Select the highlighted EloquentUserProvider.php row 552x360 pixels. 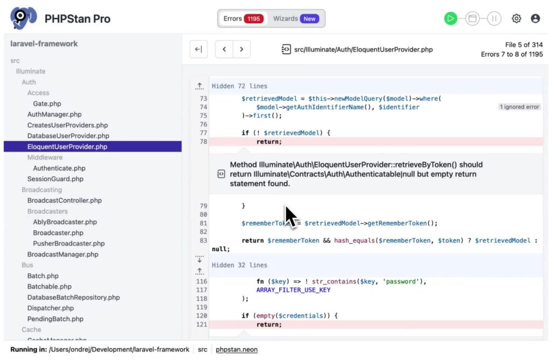click(93, 147)
